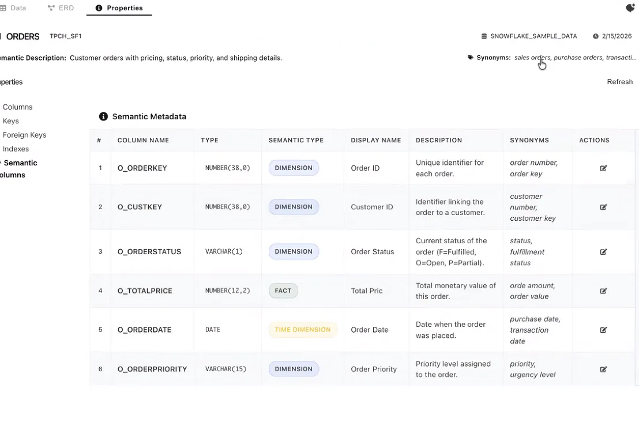Image resolution: width=639 pixels, height=426 pixels.
Task: Click the DIMENSION badge for O_ORDERKEY
Action: pos(294,168)
